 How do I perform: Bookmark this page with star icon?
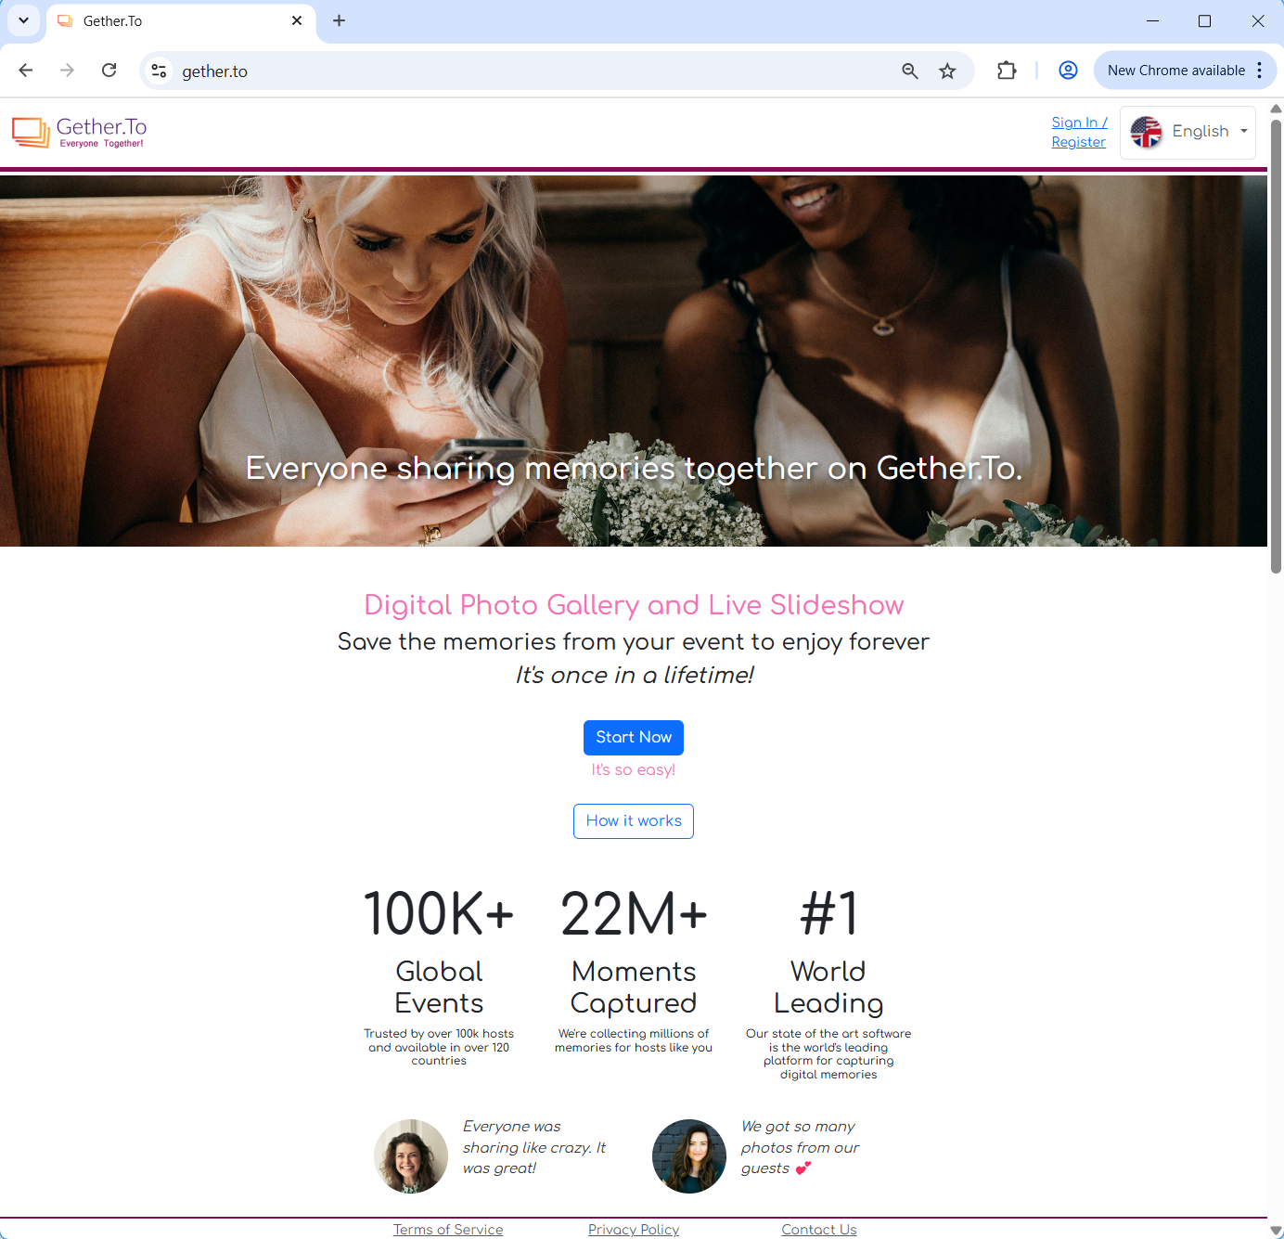(x=947, y=71)
